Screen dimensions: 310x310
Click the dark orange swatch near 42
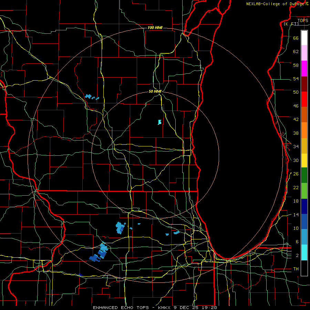point(304,115)
